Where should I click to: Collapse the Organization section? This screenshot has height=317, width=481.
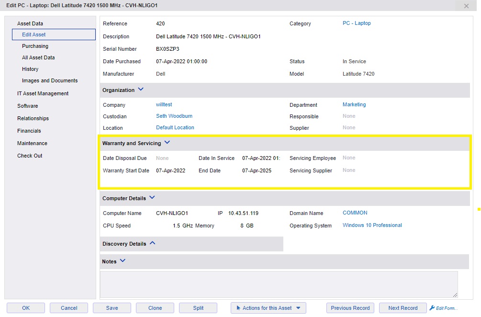140,89
